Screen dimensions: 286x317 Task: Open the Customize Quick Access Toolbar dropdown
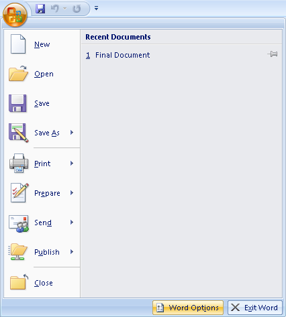click(x=96, y=9)
